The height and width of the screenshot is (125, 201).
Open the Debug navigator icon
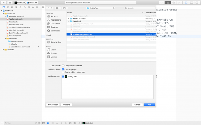[29, 7]
